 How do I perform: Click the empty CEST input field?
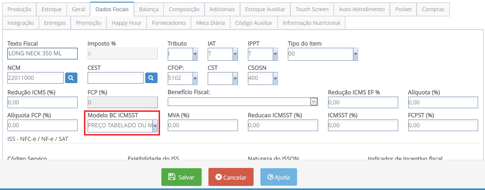[115, 78]
